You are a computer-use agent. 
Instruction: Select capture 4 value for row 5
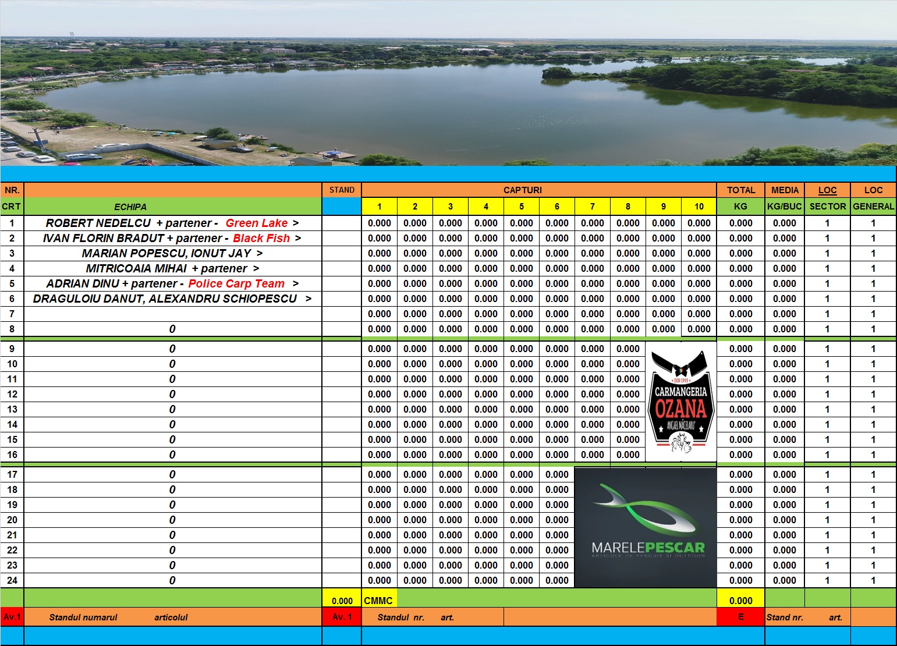tap(486, 283)
